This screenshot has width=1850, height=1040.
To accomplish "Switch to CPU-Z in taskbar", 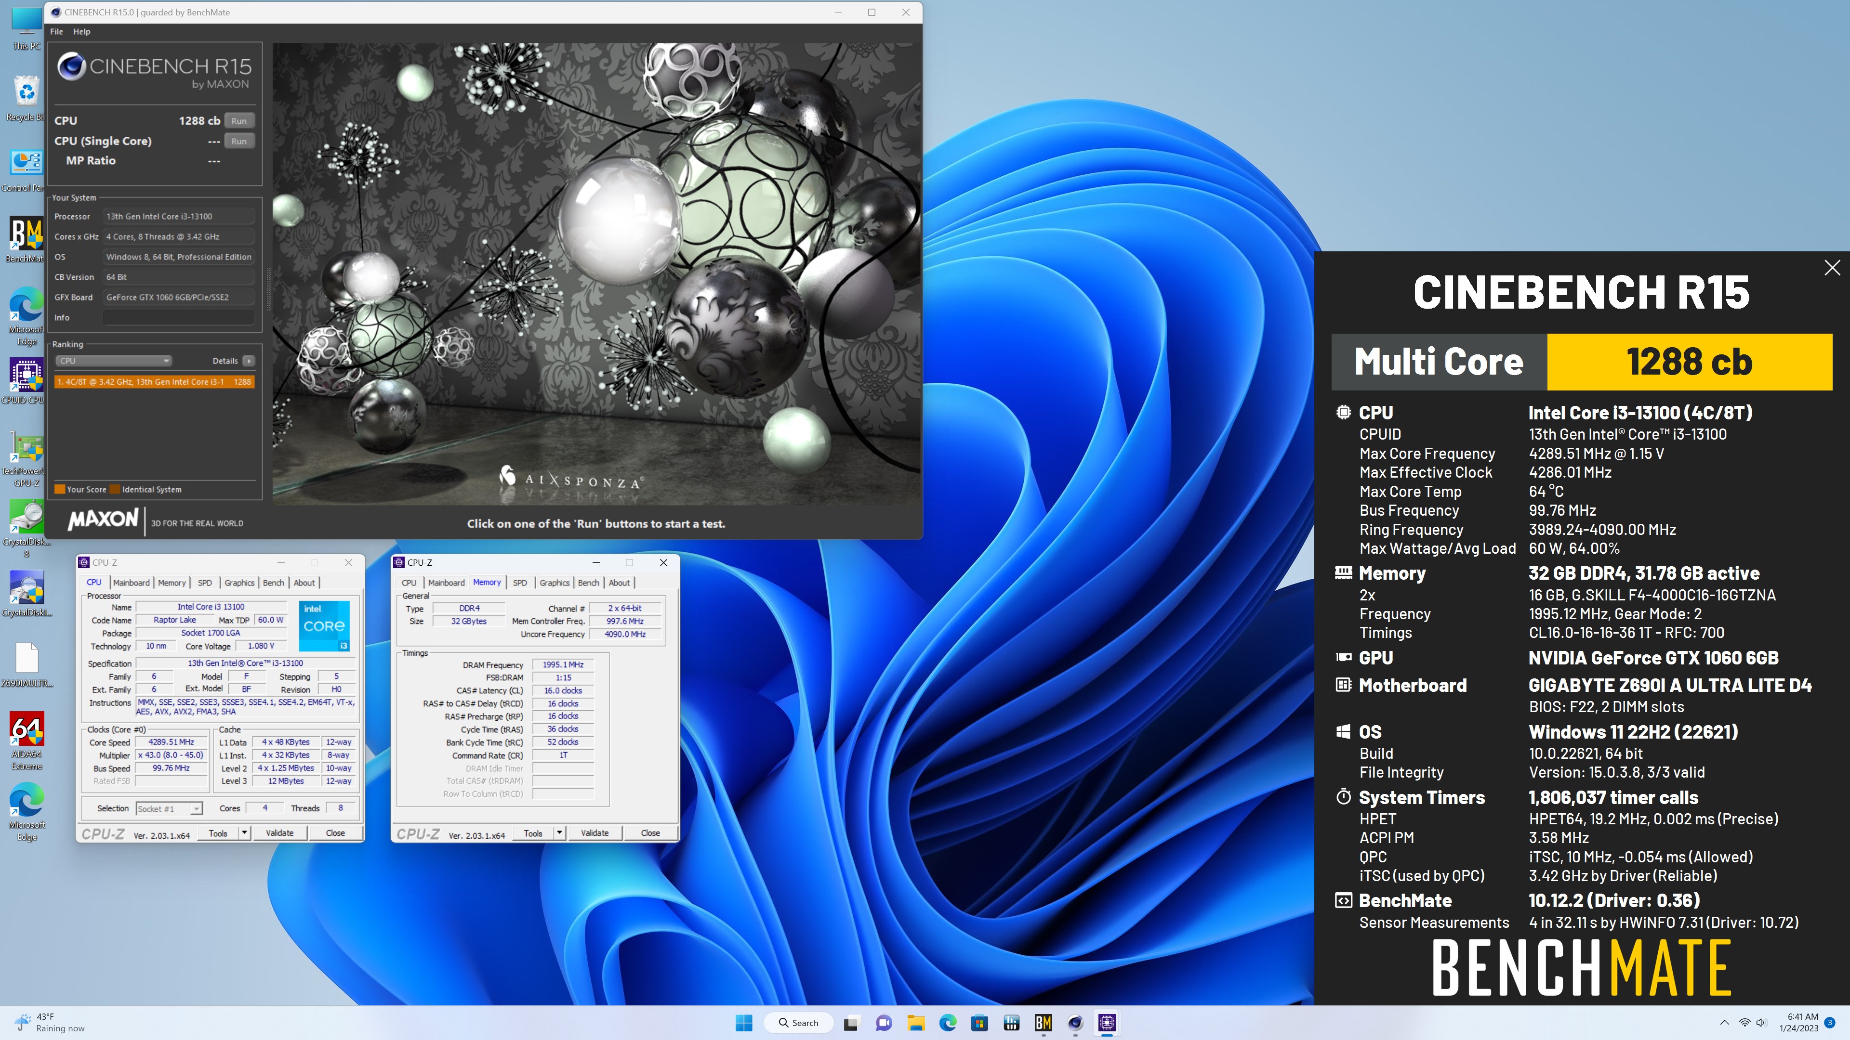I will point(1107,1023).
